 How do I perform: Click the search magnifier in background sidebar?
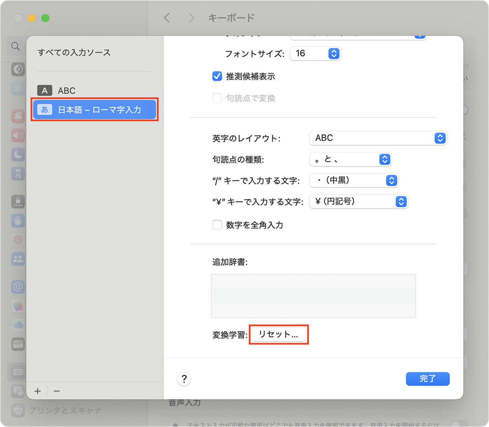tap(15, 46)
